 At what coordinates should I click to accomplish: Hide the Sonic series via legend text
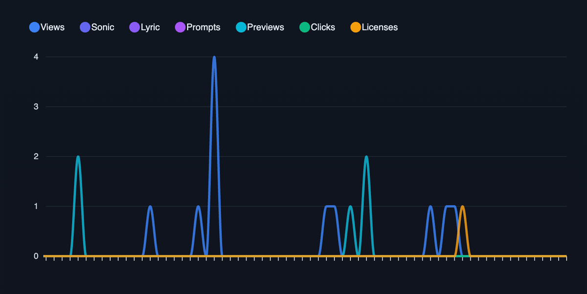point(103,27)
